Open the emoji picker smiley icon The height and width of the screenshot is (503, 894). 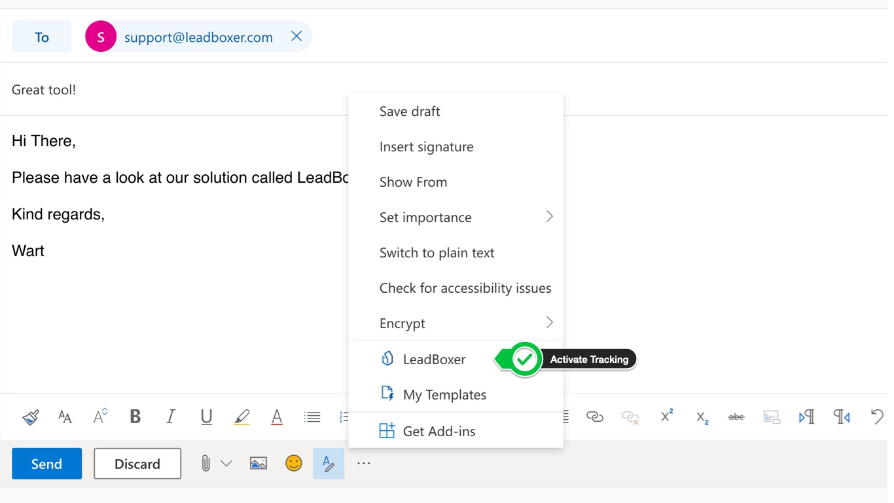coord(294,464)
